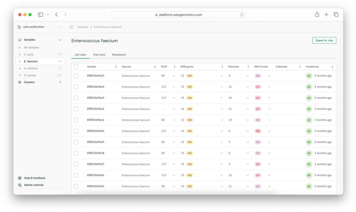Click VRE tag on ERR3569657 row
The width and height of the screenshot is (356, 212).
(x=190, y=164)
